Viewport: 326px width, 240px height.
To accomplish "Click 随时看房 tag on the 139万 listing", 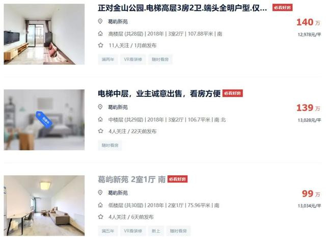I will [110, 145].
